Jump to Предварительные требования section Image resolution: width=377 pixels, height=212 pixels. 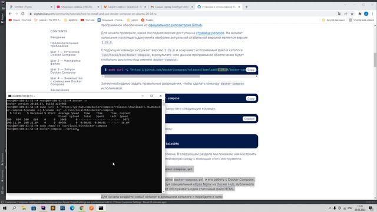(64, 45)
